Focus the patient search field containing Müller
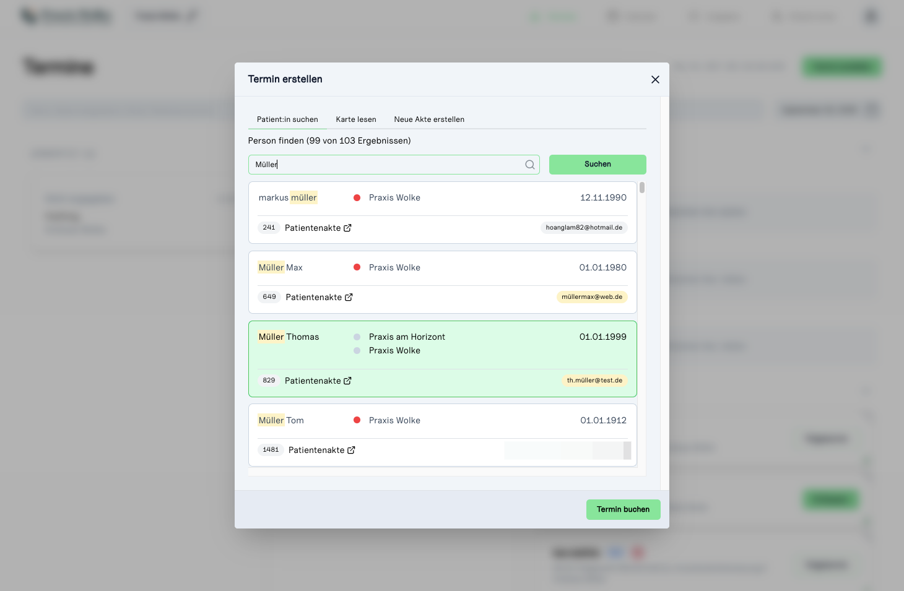Screen dimensions: 904x591 tap(394, 165)
